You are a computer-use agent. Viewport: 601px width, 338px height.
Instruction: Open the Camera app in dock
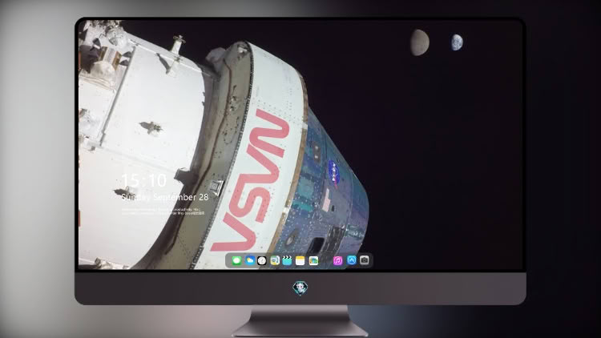coord(365,260)
